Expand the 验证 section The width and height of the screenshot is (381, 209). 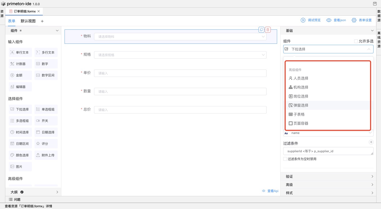pos(328,176)
